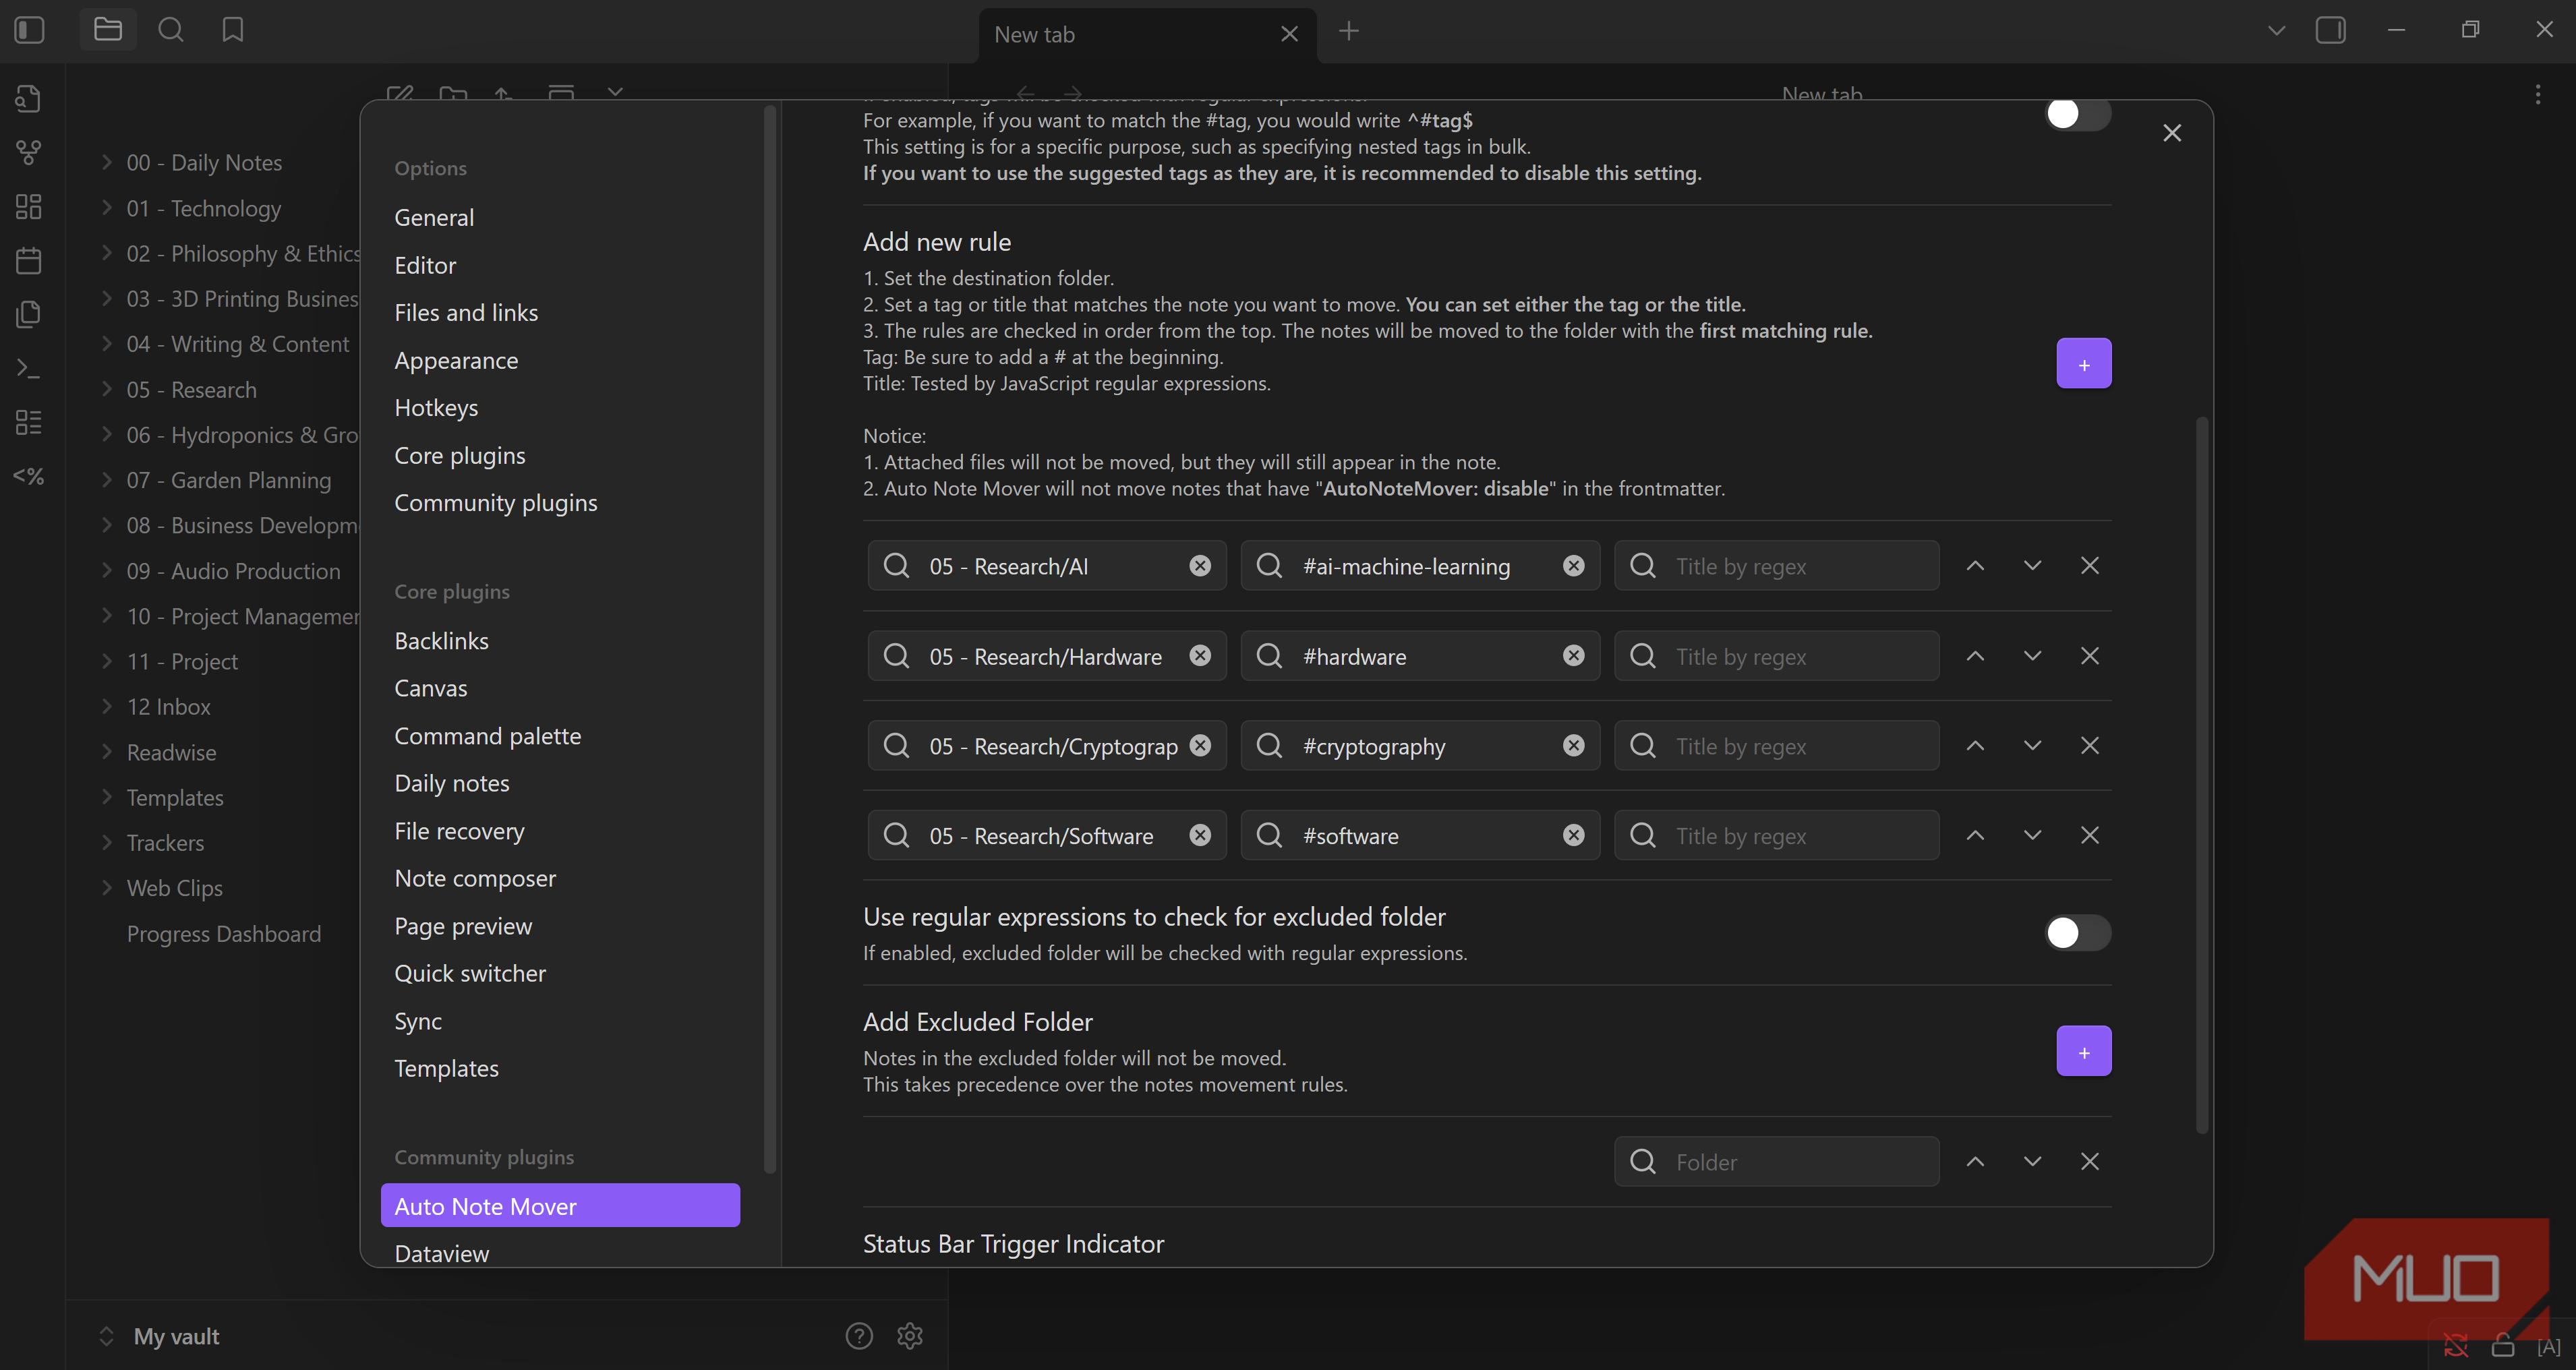
Task: Close the settings dialog
Action: 2172,133
